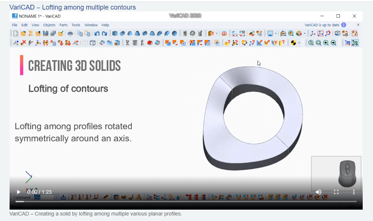The width and height of the screenshot is (373, 221).
Task: Toggle video fullscreen mode
Action: (336, 192)
